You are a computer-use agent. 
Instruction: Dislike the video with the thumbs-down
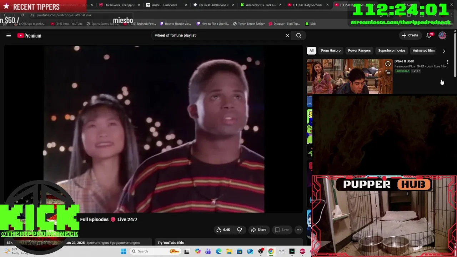pos(240,230)
